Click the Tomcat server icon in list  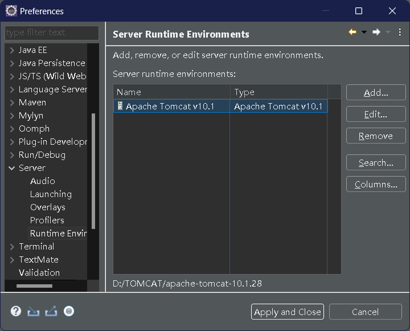pos(120,106)
